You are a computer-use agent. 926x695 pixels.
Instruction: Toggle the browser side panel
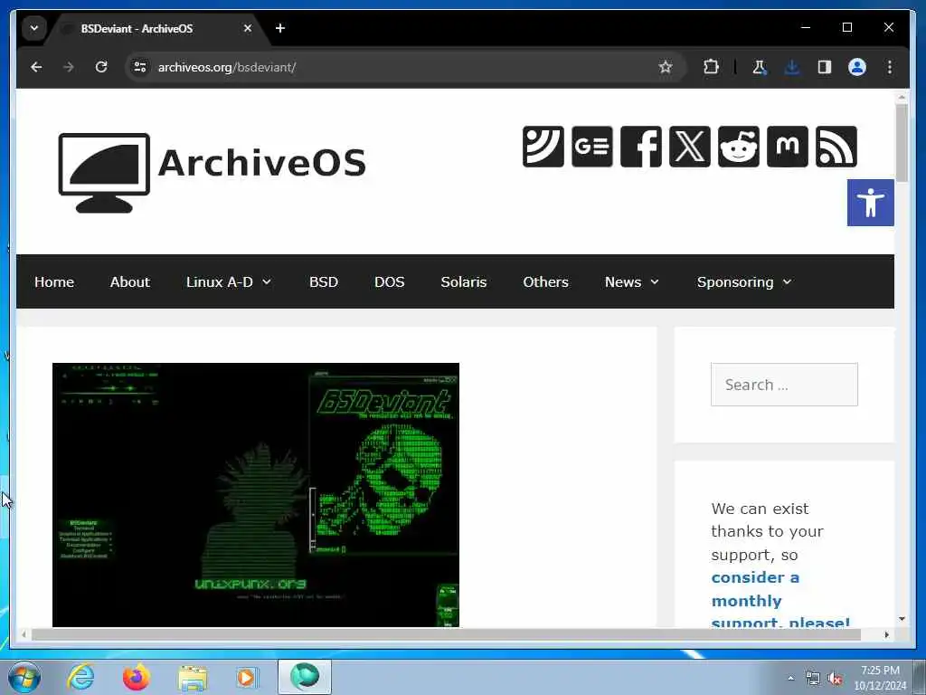click(x=825, y=67)
